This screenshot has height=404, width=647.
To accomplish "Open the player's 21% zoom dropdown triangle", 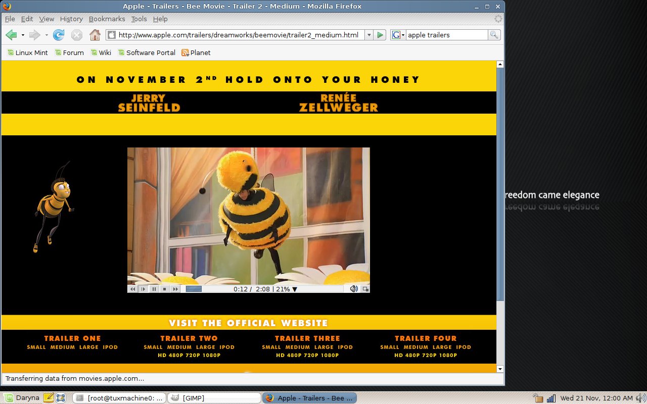I will [295, 289].
